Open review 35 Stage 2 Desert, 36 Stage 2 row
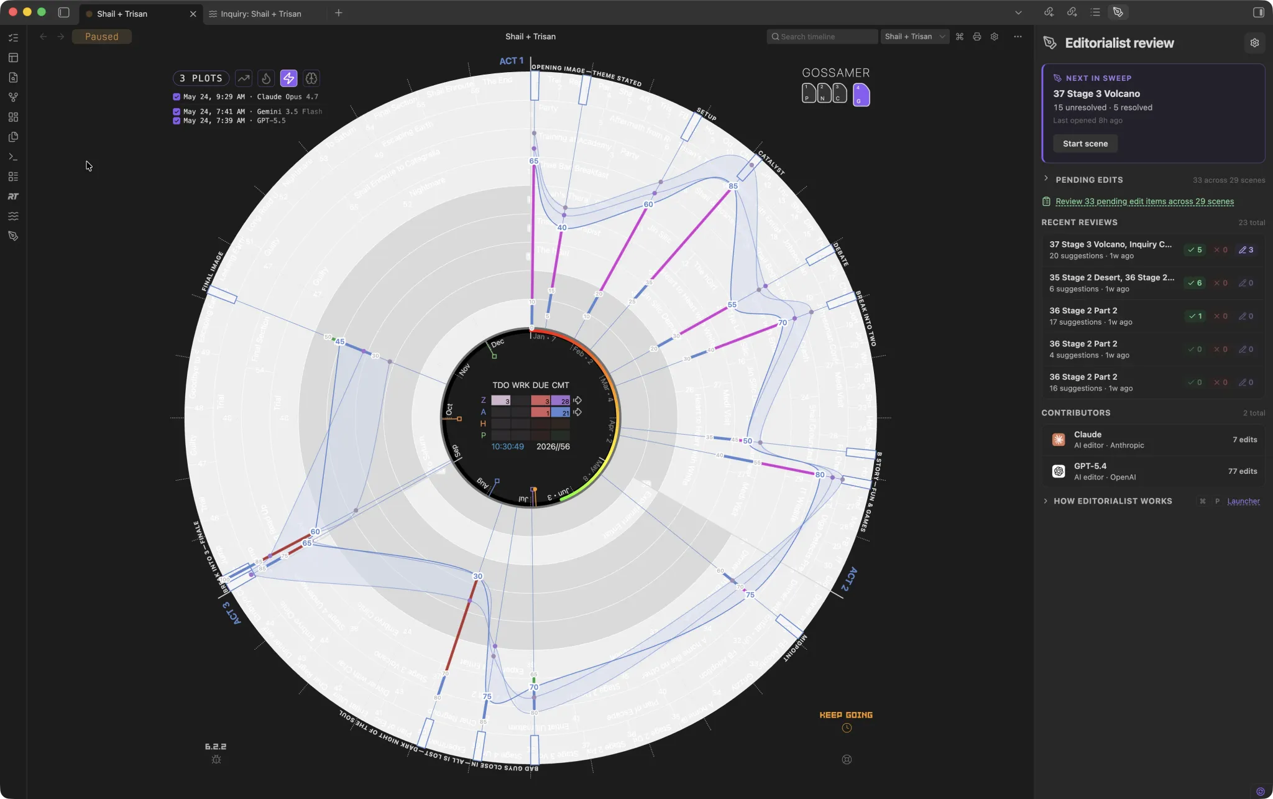 pos(1153,283)
